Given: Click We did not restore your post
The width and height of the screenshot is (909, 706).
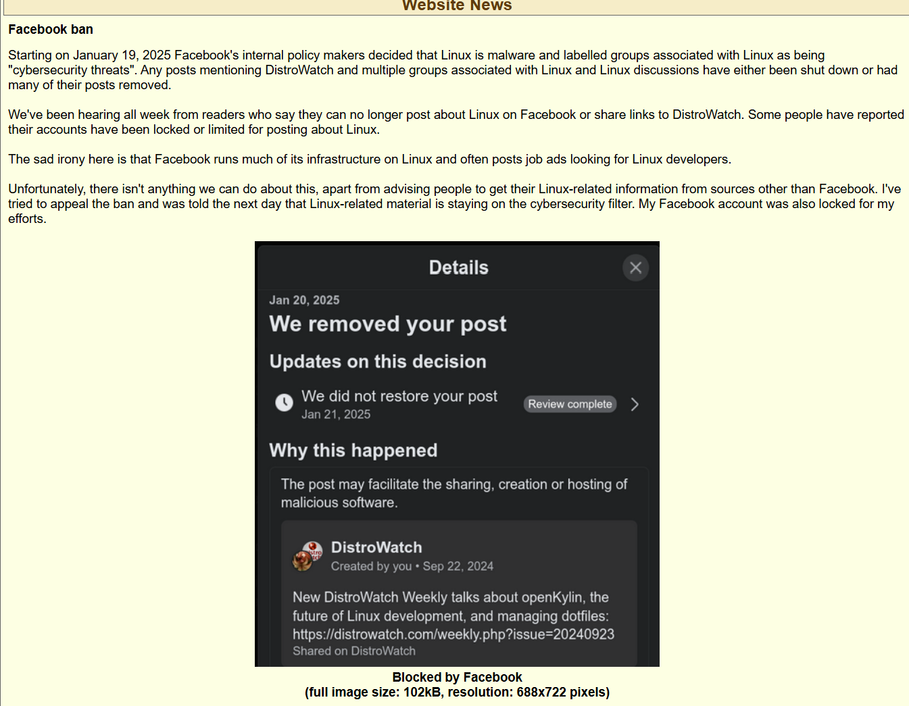Looking at the screenshot, I should pos(399,396).
